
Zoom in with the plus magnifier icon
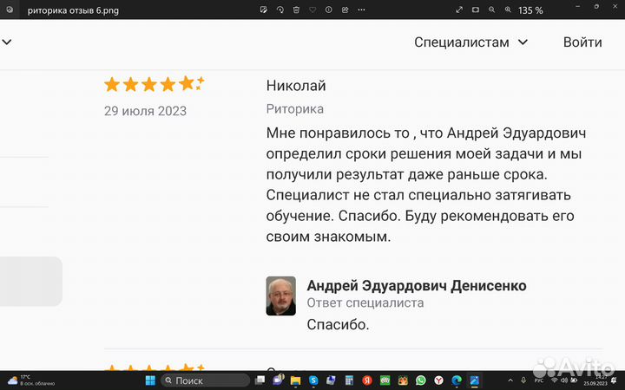coord(510,10)
